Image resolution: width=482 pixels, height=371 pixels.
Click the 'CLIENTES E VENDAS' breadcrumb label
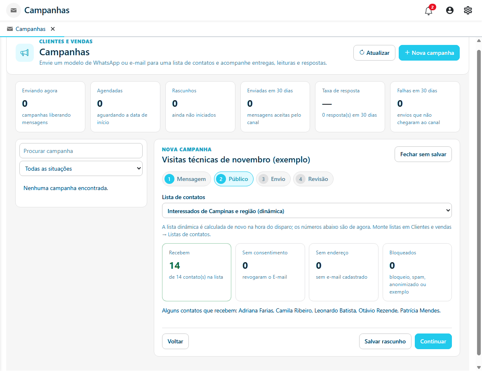[x=66, y=42]
